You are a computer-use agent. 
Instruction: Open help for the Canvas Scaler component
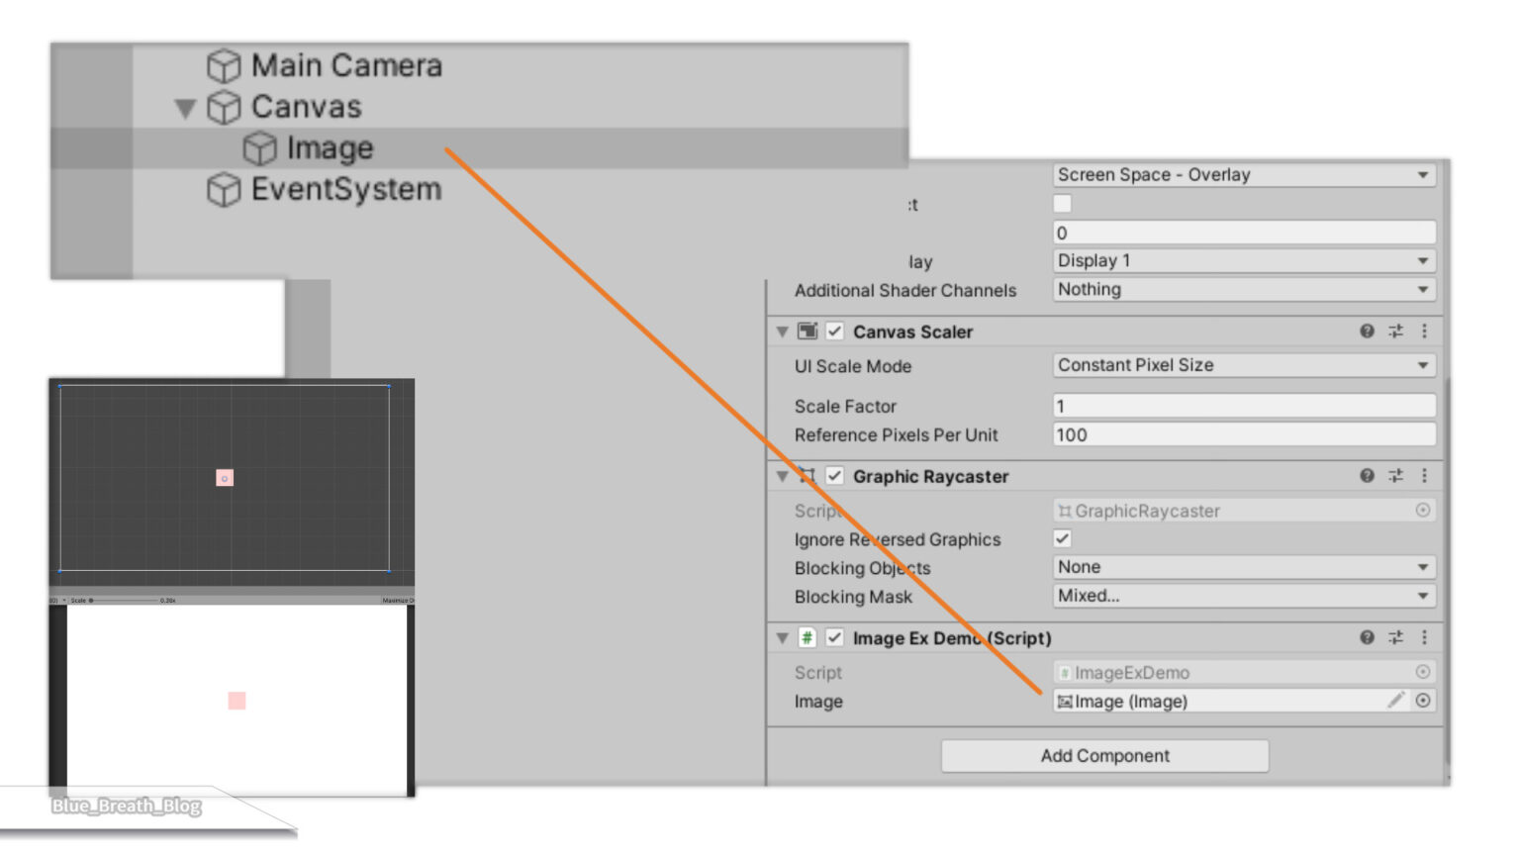pos(1367,332)
